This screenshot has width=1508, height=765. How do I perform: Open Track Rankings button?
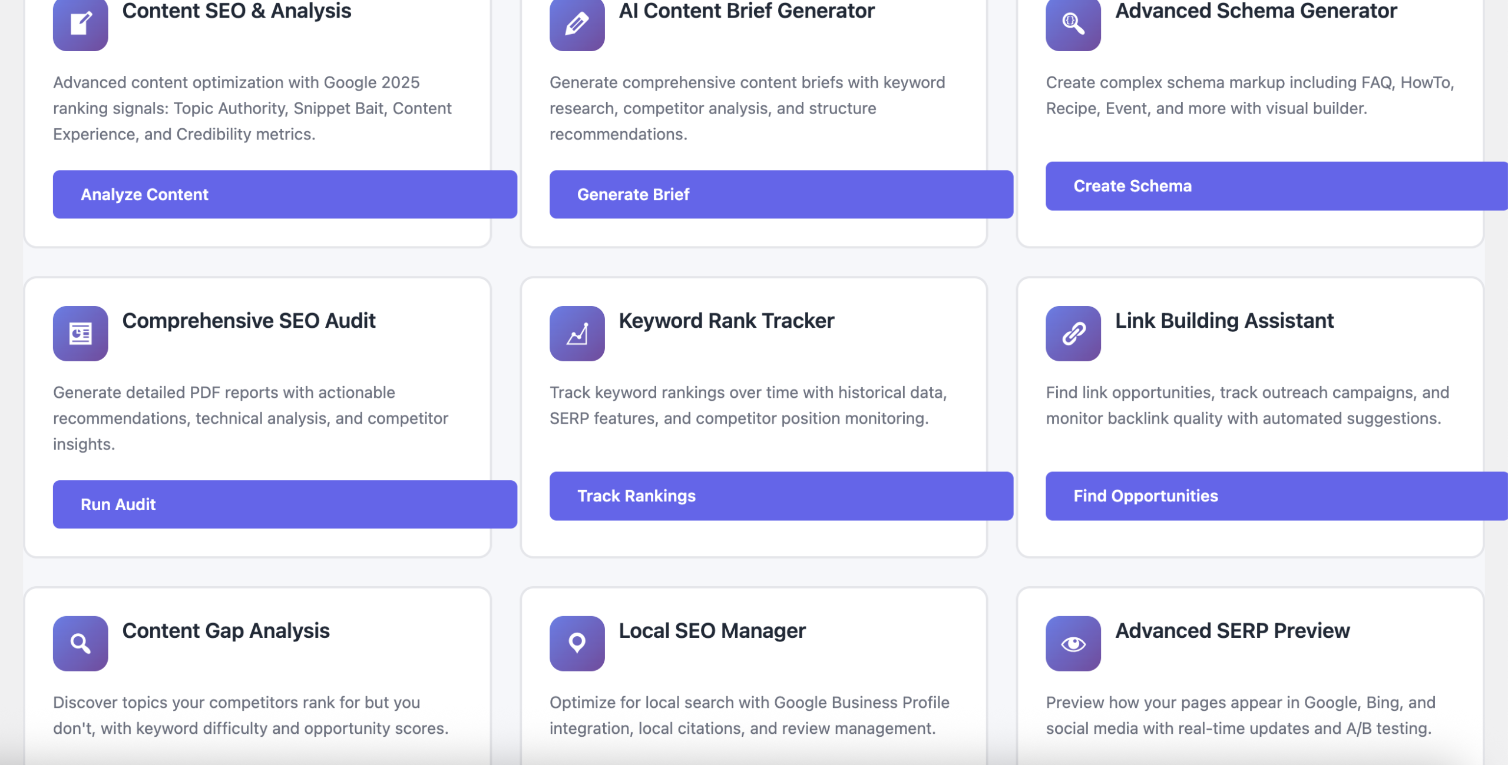(781, 496)
